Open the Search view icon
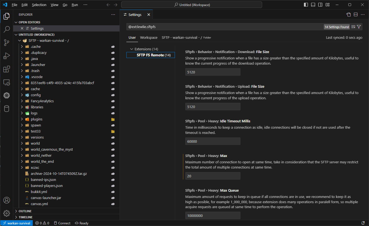369x226 pixels. pos(7,29)
